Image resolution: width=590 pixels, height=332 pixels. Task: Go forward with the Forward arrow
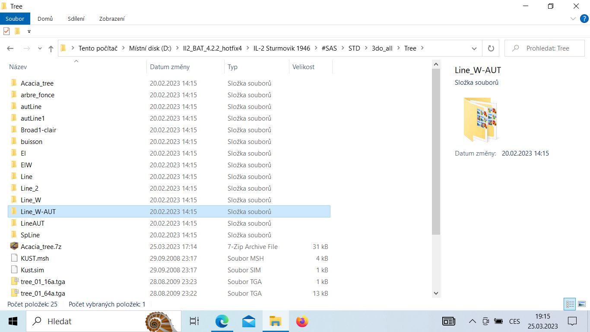[x=26, y=48]
